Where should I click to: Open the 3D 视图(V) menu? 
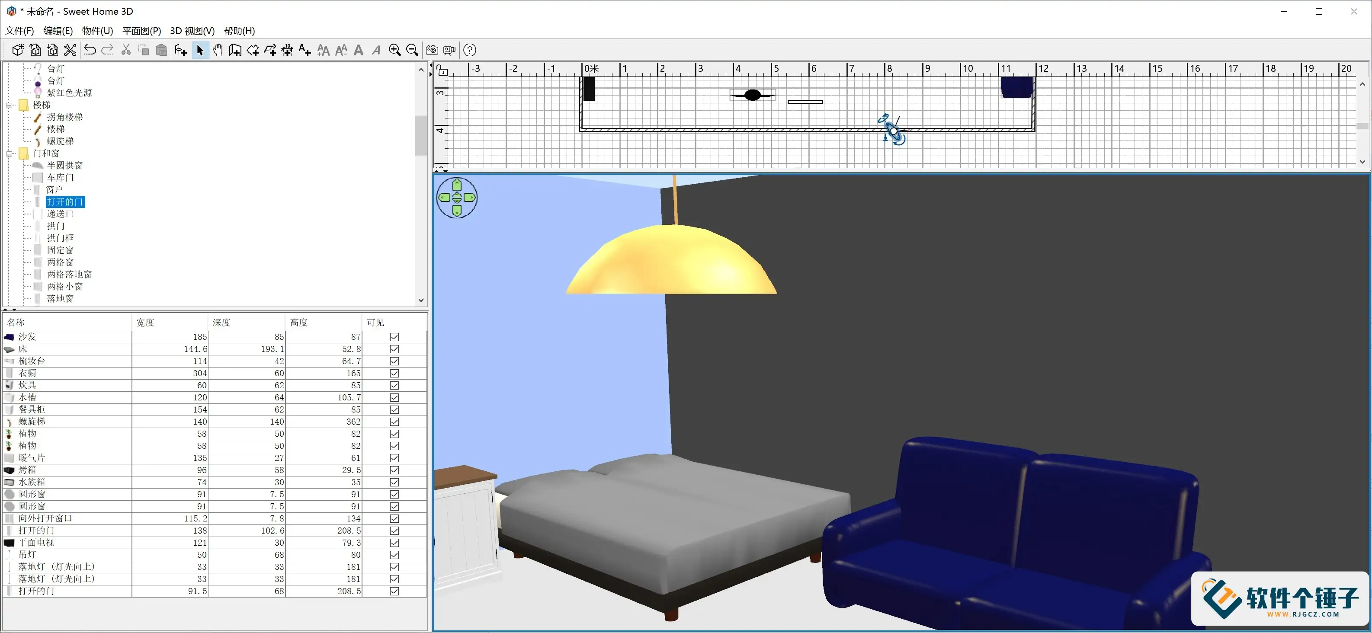pos(192,31)
